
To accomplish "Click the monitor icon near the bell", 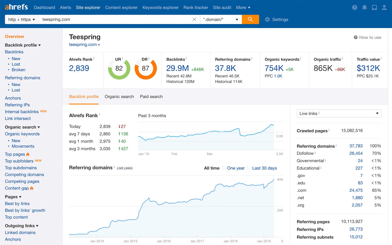I will click(x=374, y=7).
